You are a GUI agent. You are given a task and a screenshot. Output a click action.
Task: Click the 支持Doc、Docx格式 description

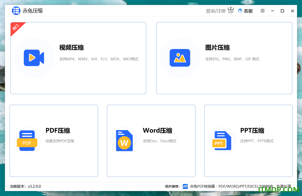(x=160, y=141)
